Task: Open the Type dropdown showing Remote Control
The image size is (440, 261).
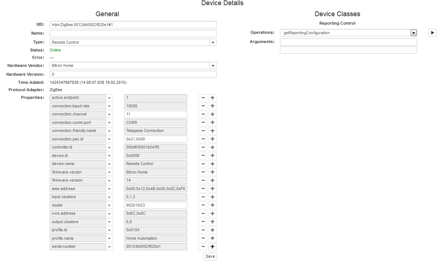Action: tap(213, 43)
